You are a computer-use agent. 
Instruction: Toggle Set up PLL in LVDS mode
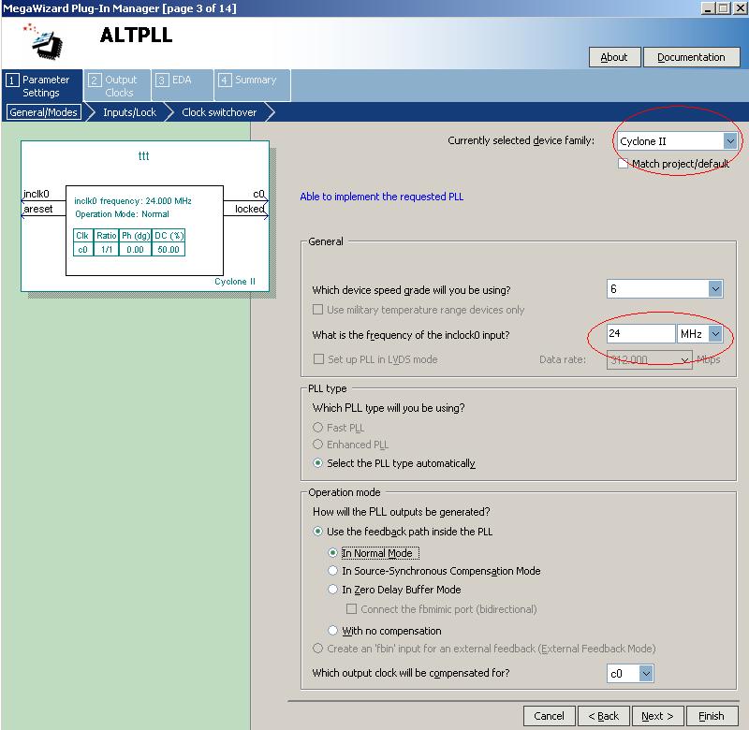318,358
